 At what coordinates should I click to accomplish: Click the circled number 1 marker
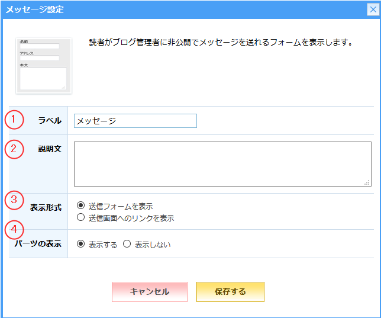tap(14, 120)
